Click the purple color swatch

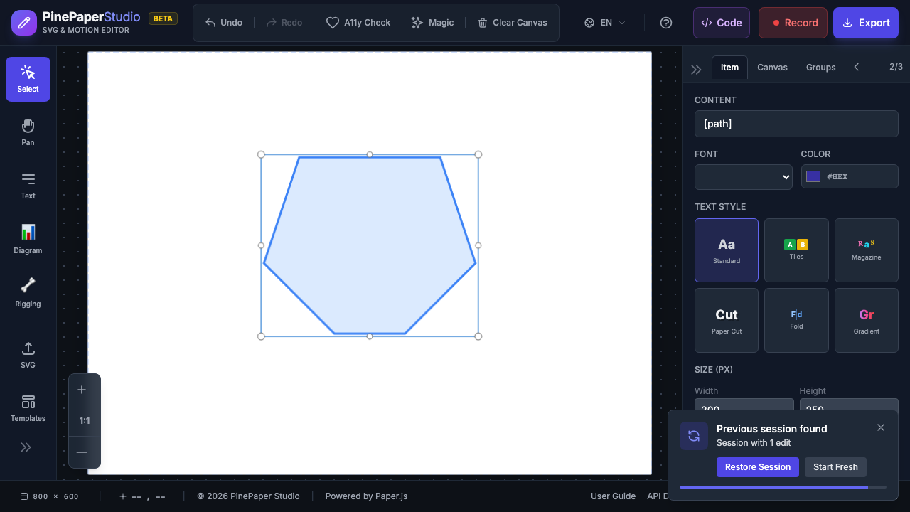[x=813, y=176]
